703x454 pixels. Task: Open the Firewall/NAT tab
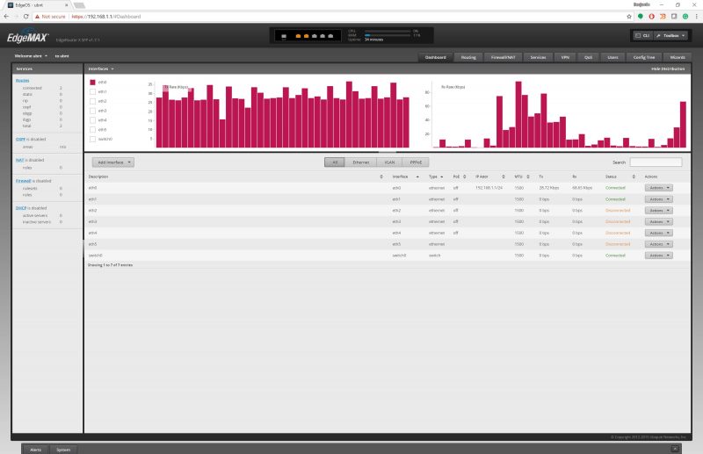click(x=505, y=57)
